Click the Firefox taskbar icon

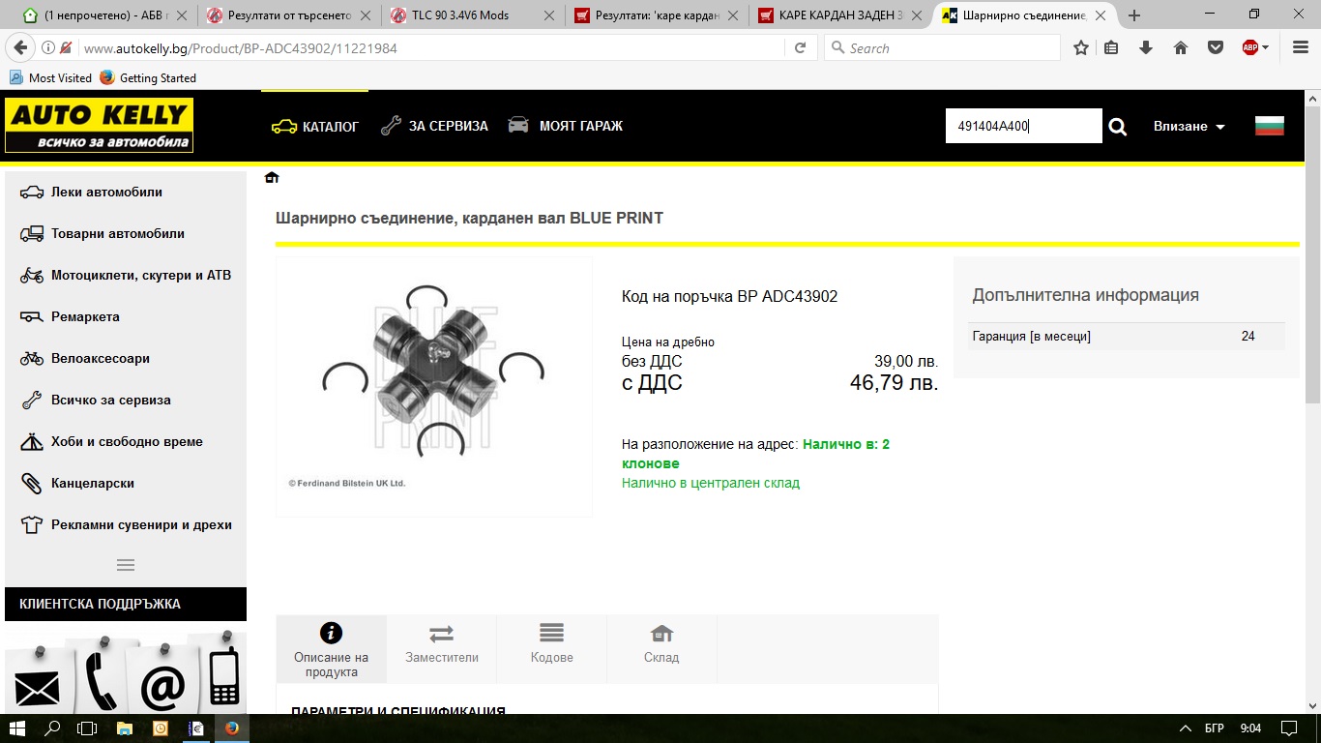[x=231, y=728]
